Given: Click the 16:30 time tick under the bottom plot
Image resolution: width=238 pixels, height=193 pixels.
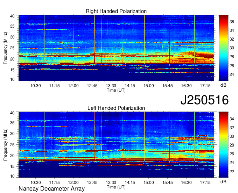Looking at the screenshot, I should (186, 183).
